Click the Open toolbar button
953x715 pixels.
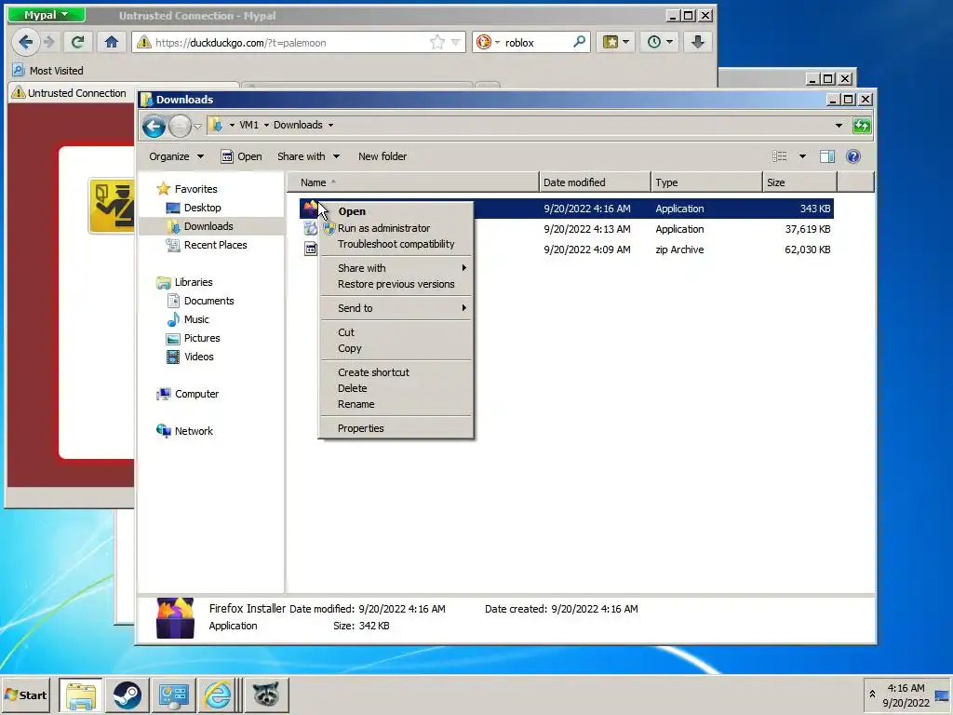coord(241,156)
